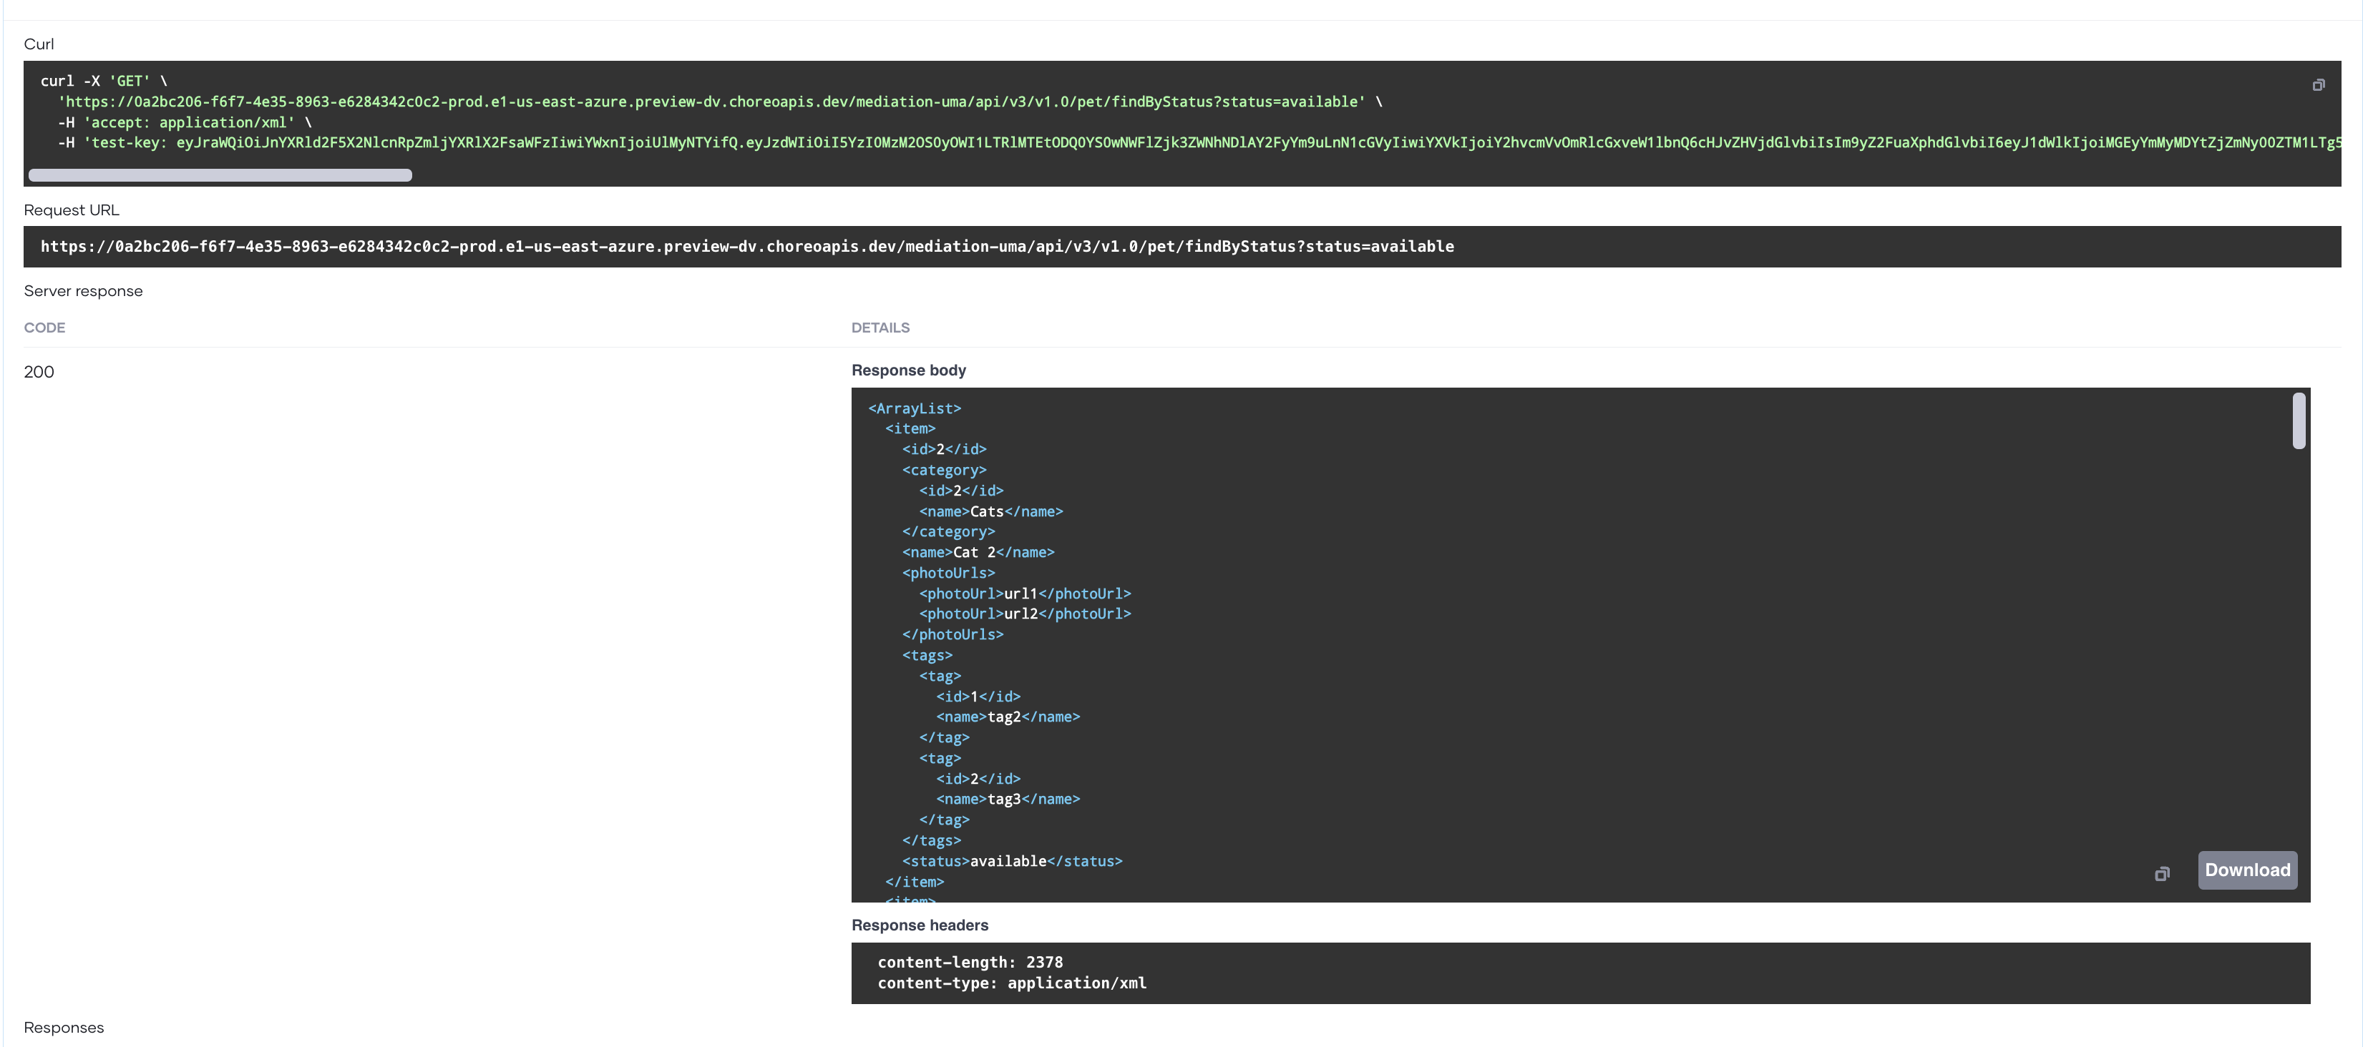Image resolution: width=2363 pixels, height=1047 pixels.
Task: Click the curl block horizontal scrollbar
Action: [220, 175]
